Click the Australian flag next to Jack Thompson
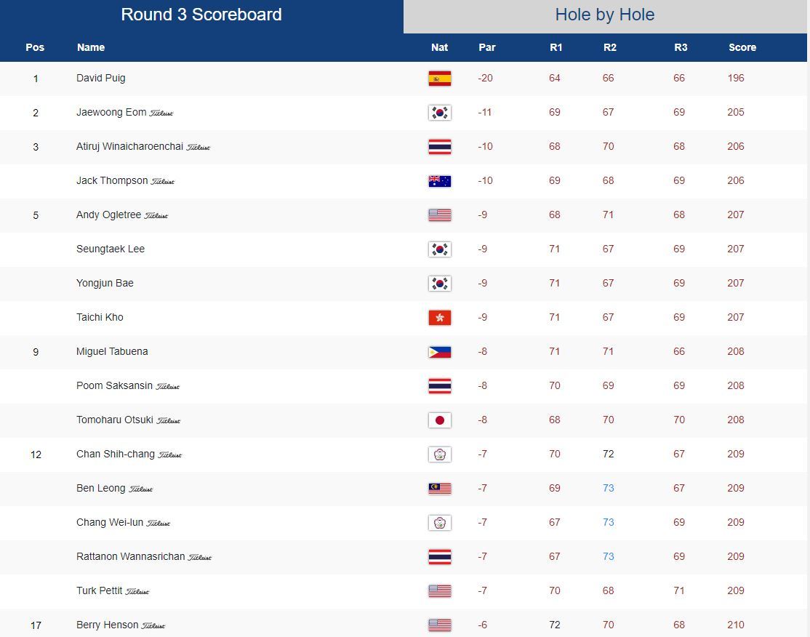 (x=439, y=181)
